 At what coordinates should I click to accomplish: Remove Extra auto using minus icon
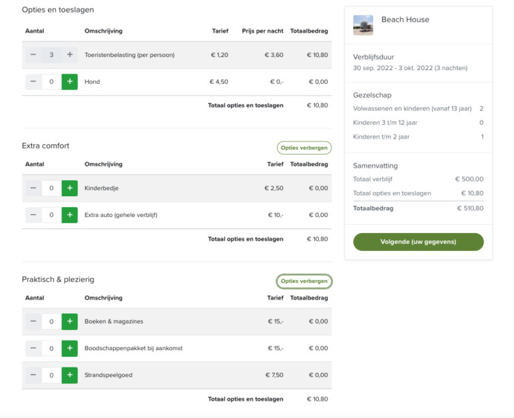[33, 215]
